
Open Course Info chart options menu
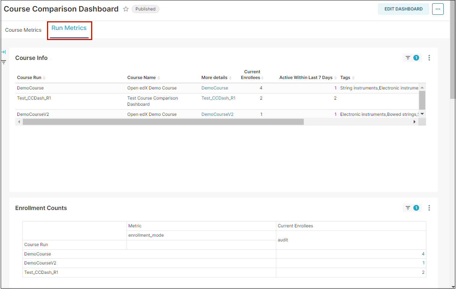429,58
